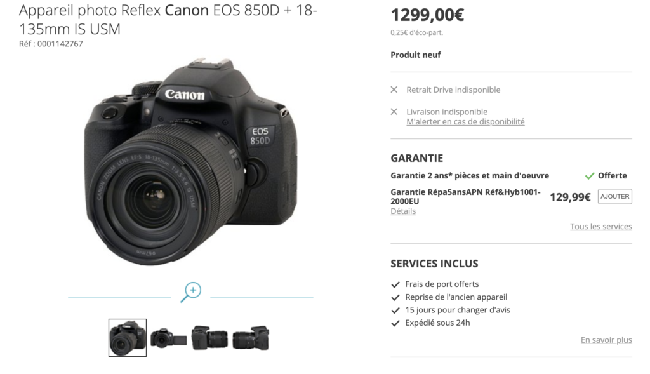This screenshot has height=374, width=650.
Task: Click the X icon beside Retrait Drive indisponible
Action: click(394, 90)
